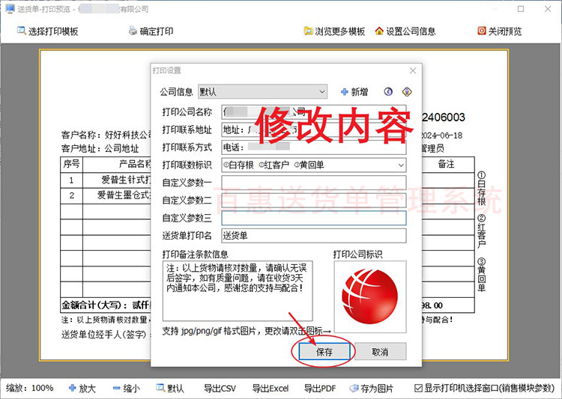Click the 取消 button
The height and width of the screenshot is (399, 562).
click(380, 352)
